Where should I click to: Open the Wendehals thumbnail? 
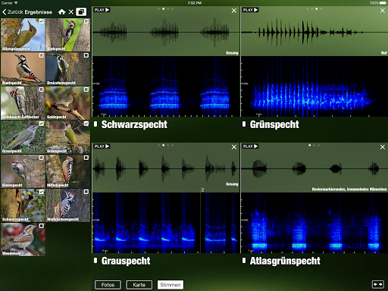(x=23, y=239)
